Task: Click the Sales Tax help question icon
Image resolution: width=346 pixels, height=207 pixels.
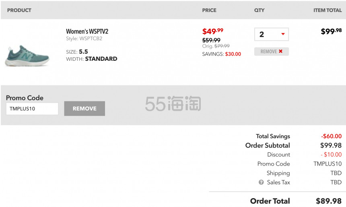Action: pos(261,182)
